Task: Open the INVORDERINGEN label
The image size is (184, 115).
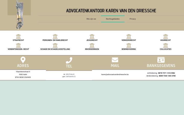Action: click(92, 49)
